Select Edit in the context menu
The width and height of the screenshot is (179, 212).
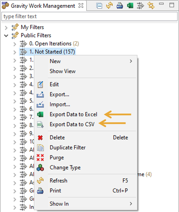pos(54,85)
